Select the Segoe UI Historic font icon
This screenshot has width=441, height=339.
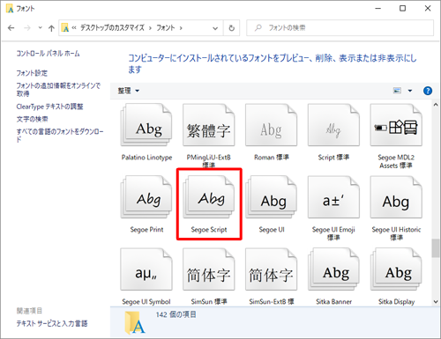396,197
